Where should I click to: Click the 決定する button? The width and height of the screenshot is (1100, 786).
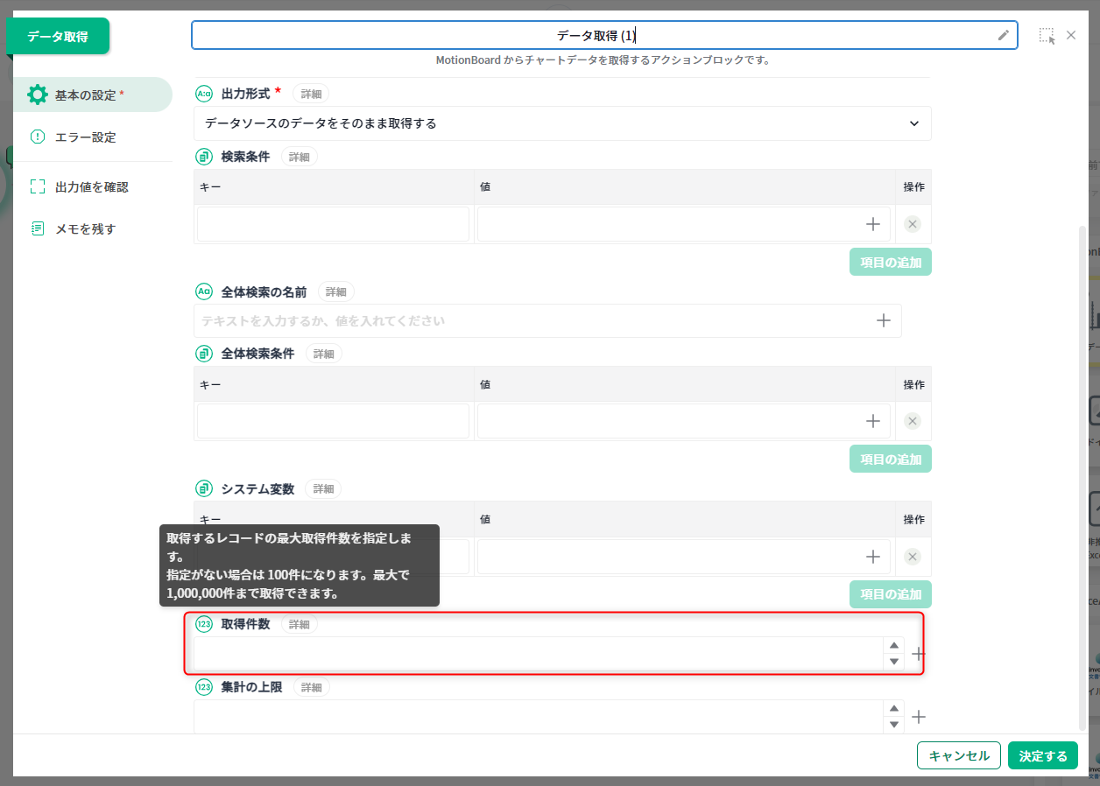pyautogui.click(x=1043, y=755)
